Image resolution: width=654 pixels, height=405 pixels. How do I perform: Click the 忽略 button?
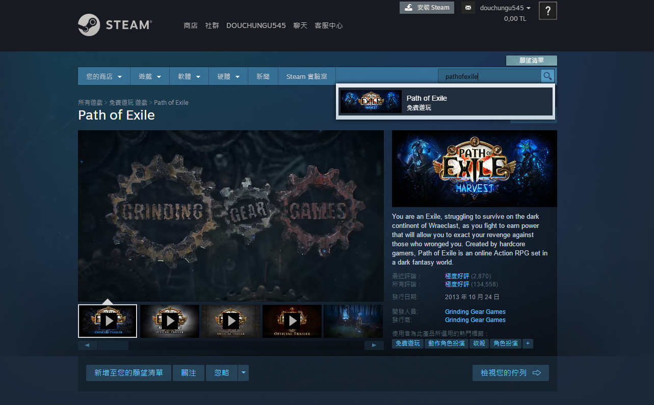pyautogui.click(x=222, y=373)
